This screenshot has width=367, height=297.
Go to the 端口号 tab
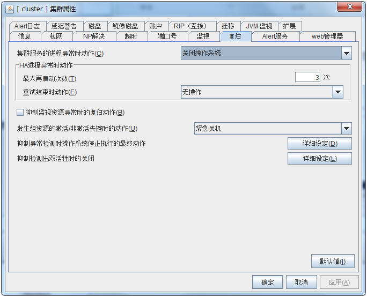(x=167, y=36)
